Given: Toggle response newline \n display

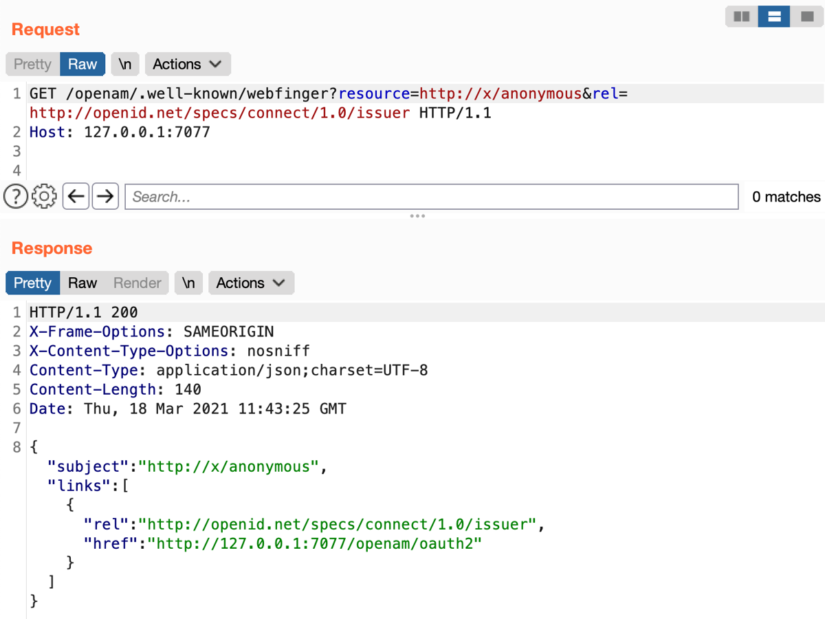Looking at the screenshot, I should (188, 283).
